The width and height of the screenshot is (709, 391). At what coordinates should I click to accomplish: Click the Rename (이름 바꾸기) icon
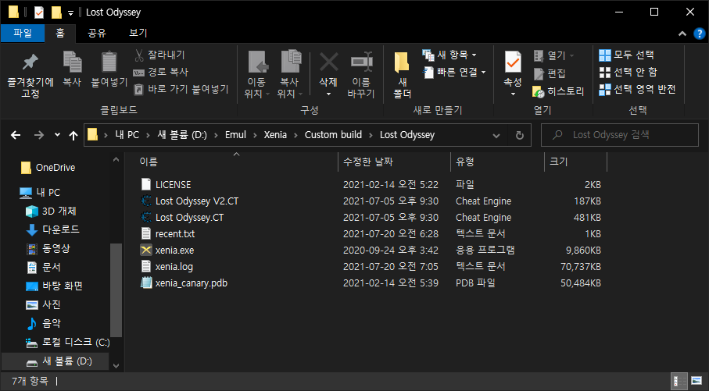coord(361,62)
